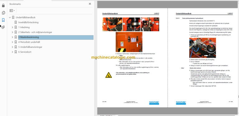Click bookmark icon beside 4 Periodiskt underhåll

tap(16, 42)
